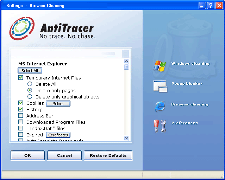Choose Delete only graphical objects option
225x180 pixels.
[30, 97]
